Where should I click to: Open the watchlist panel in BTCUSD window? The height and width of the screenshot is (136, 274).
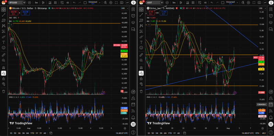tap(133, 9)
